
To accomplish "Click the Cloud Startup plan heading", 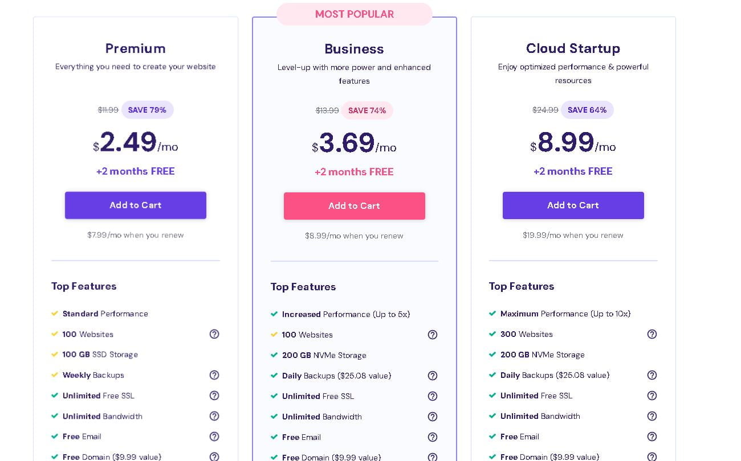I will point(573,48).
